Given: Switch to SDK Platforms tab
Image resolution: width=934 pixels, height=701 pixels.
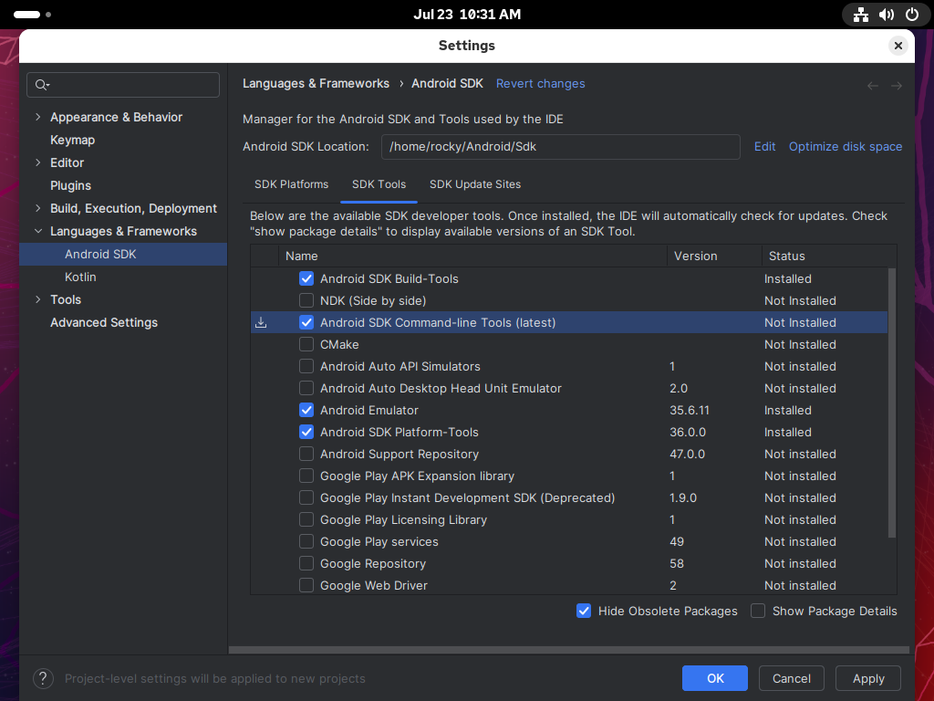Looking at the screenshot, I should pos(291,184).
